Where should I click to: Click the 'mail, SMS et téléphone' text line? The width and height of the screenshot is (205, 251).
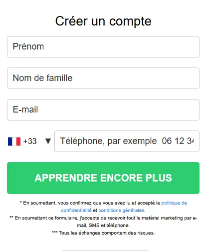(103, 225)
